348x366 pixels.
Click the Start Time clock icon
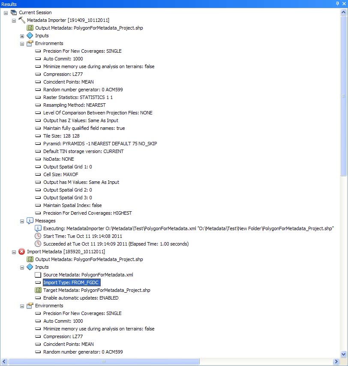pos(38,236)
